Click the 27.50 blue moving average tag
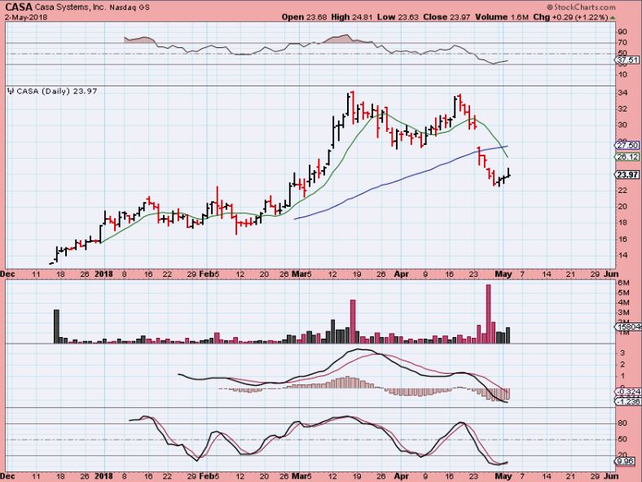Image resolution: width=642 pixels, height=482 pixels. click(x=627, y=145)
